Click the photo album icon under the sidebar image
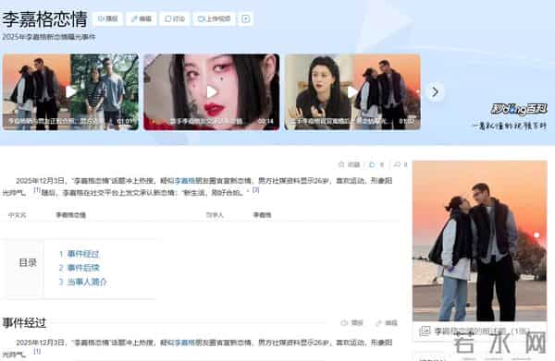555x361 pixels. click(425, 331)
